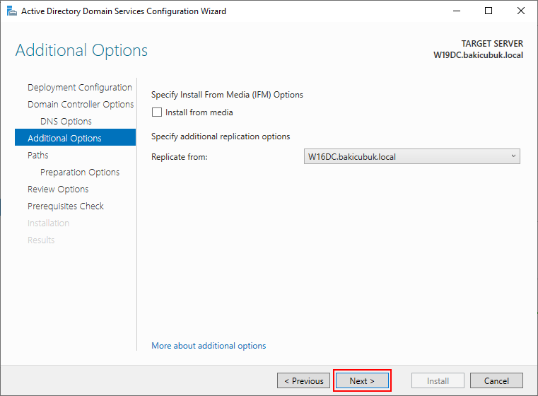Click the Next button

click(x=362, y=380)
